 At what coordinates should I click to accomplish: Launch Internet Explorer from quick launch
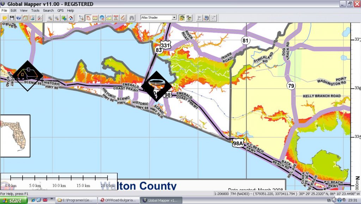tap(33, 200)
